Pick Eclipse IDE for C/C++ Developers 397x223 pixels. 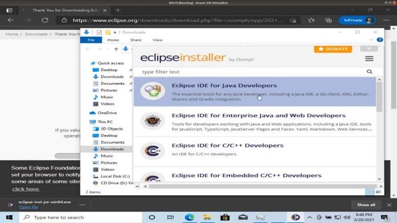coord(255,151)
